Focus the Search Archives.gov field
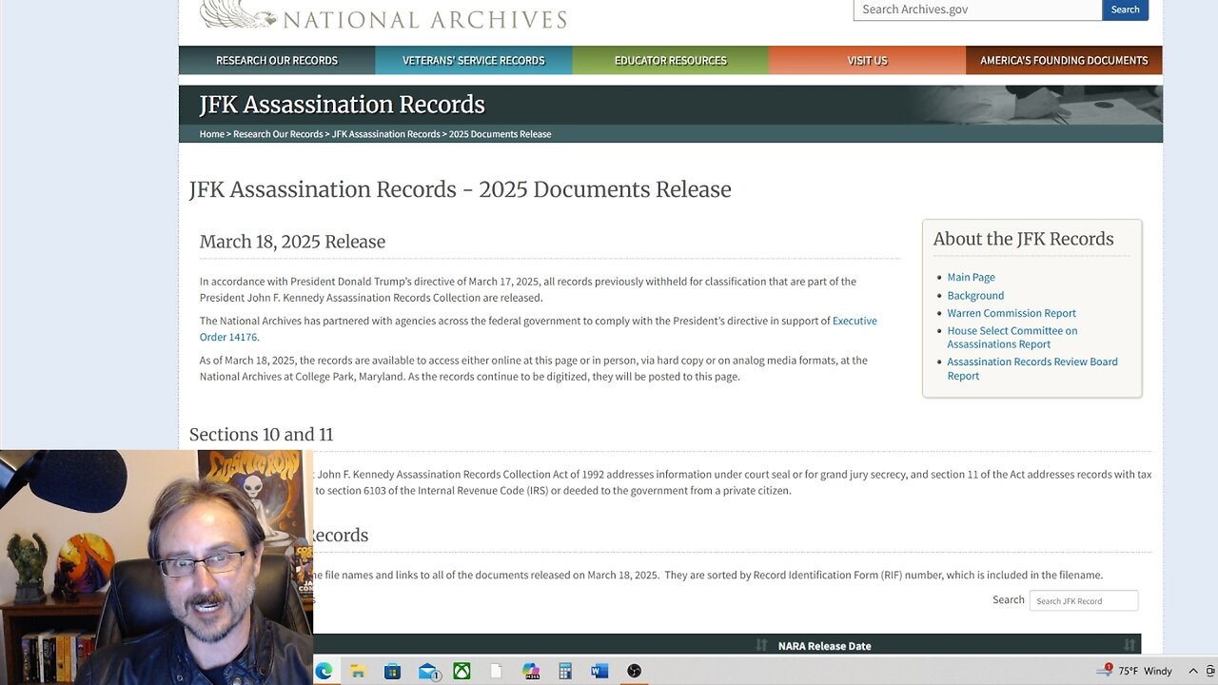Image resolution: width=1218 pixels, height=685 pixels. tap(977, 10)
